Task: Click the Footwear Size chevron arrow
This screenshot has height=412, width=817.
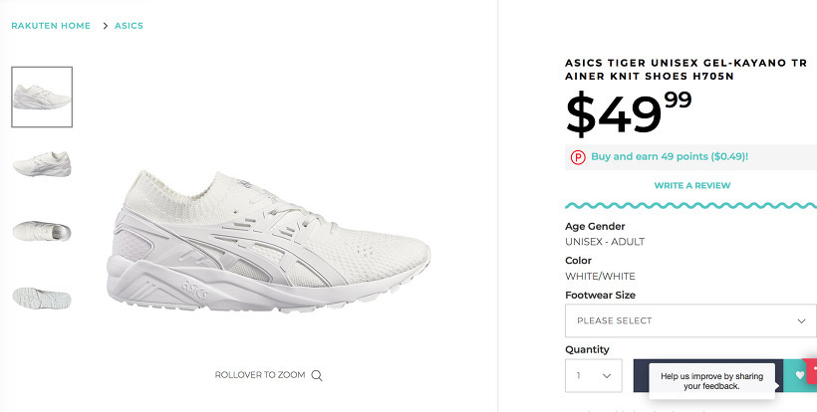Action: point(801,320)
